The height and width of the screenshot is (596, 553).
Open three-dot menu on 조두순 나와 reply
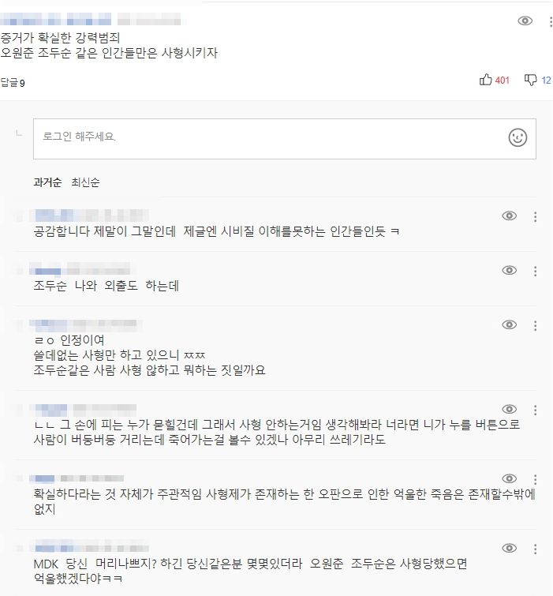536,270
